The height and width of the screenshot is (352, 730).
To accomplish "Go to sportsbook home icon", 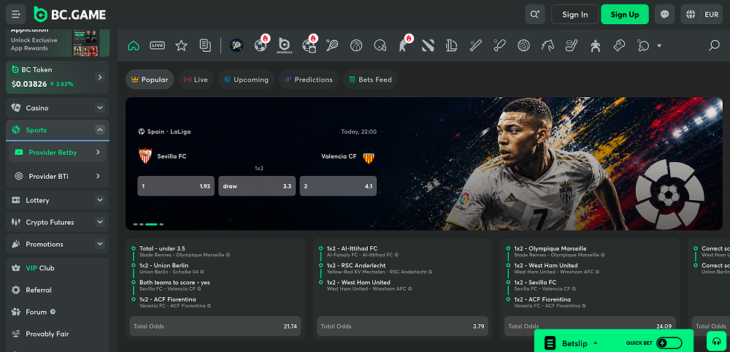I will click(x=134, y=45).
